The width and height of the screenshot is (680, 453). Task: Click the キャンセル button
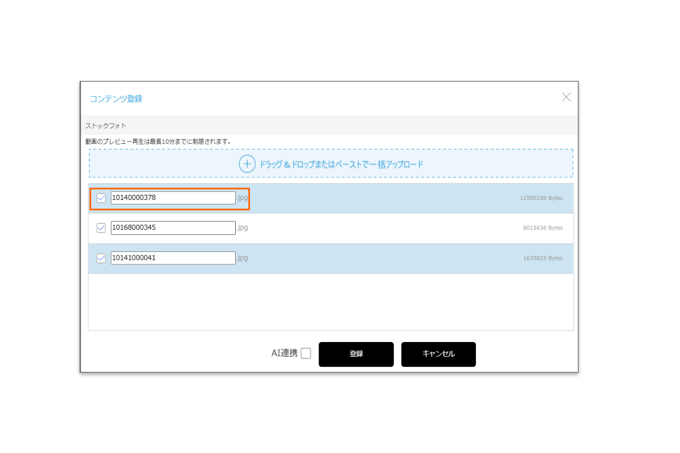click(438, 354)
